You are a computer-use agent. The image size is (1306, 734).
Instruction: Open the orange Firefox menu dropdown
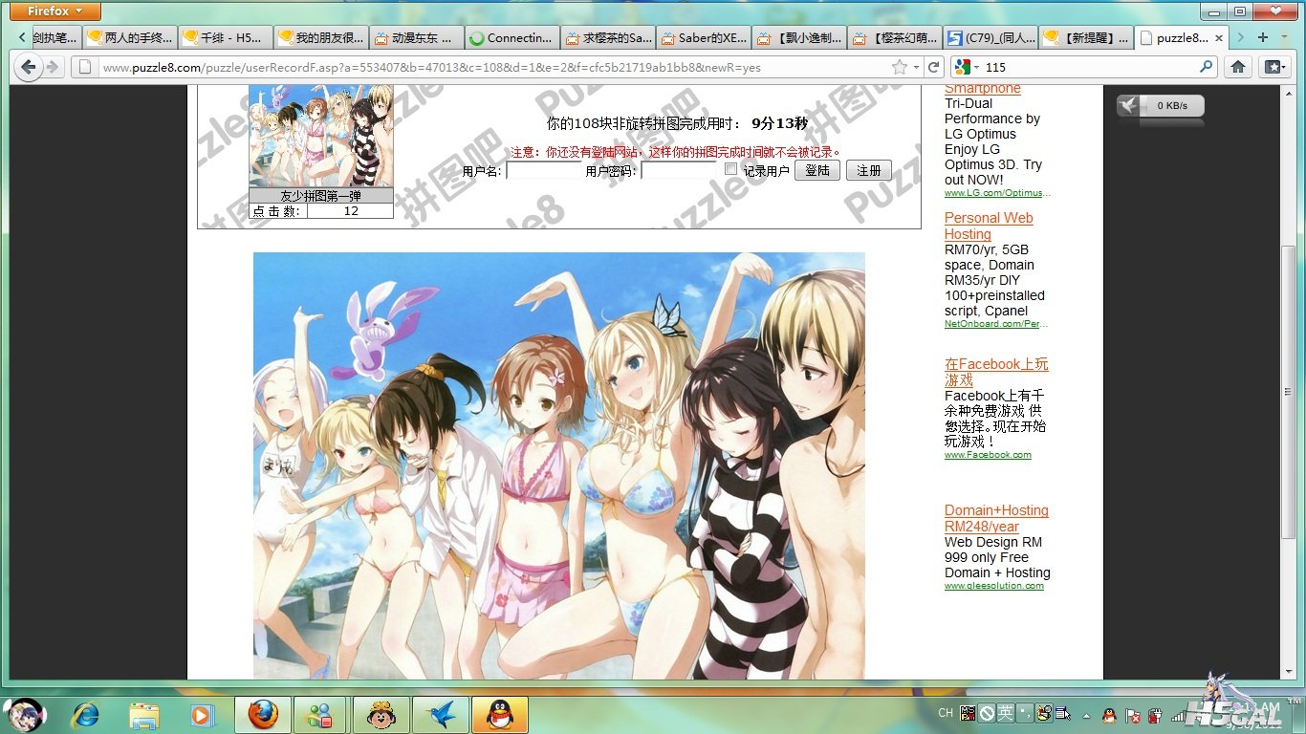click(55, 11)
